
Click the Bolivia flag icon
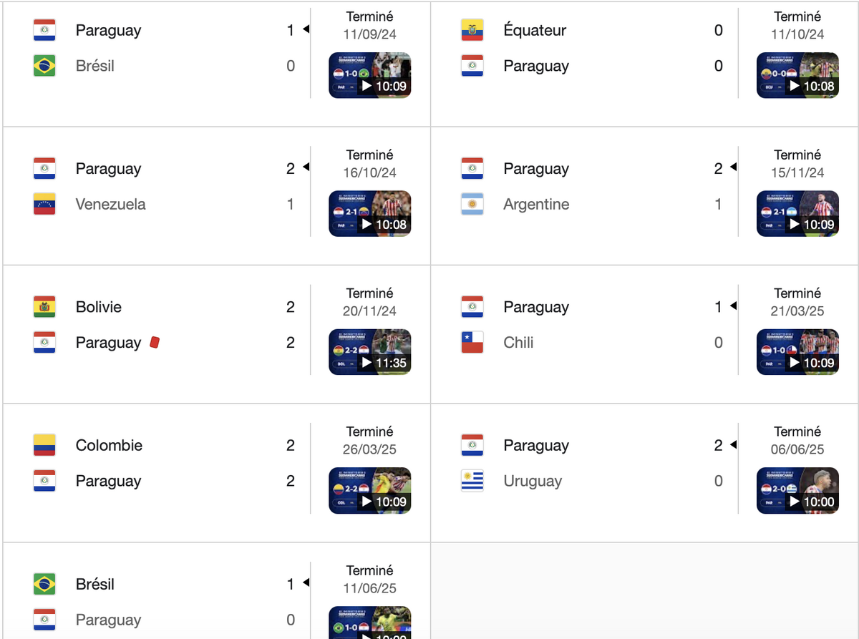tap(44, 307)
